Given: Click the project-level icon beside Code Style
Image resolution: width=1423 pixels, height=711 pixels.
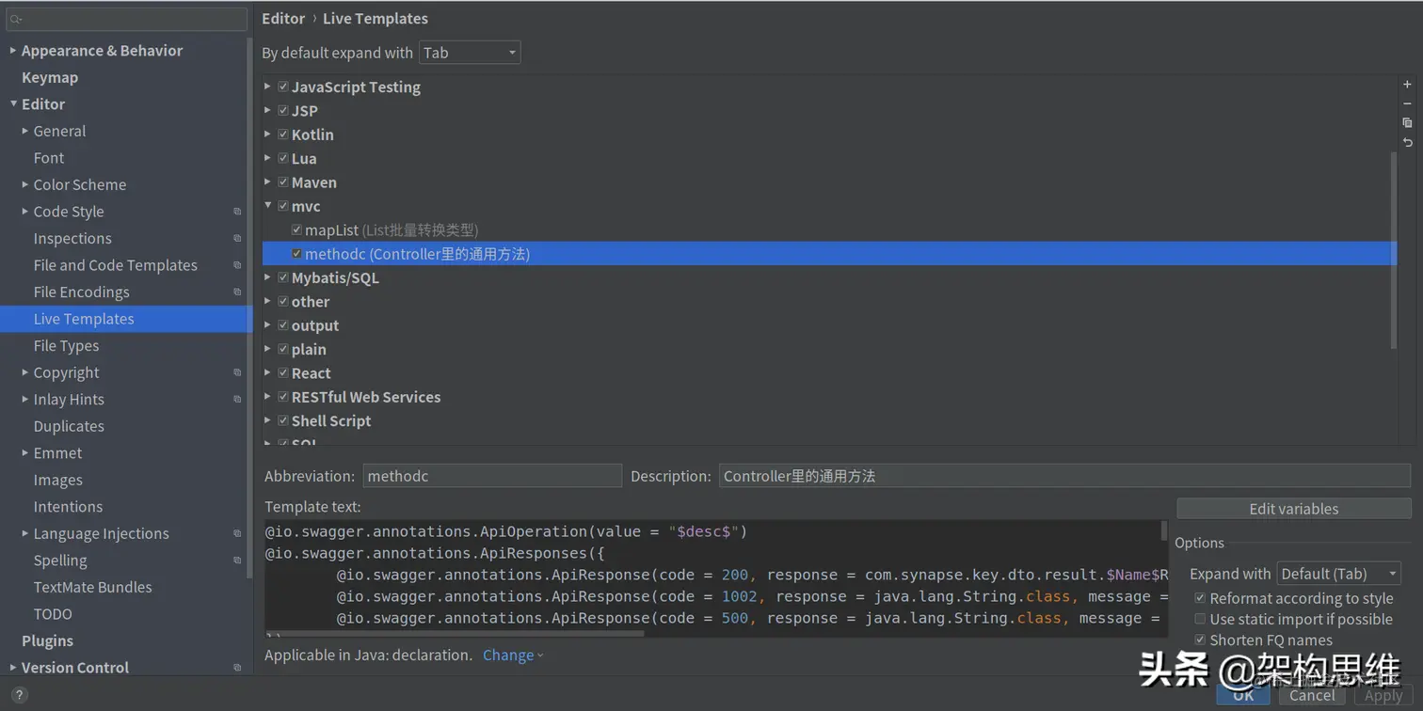Looking at the screenshot, I should [237, 212].
